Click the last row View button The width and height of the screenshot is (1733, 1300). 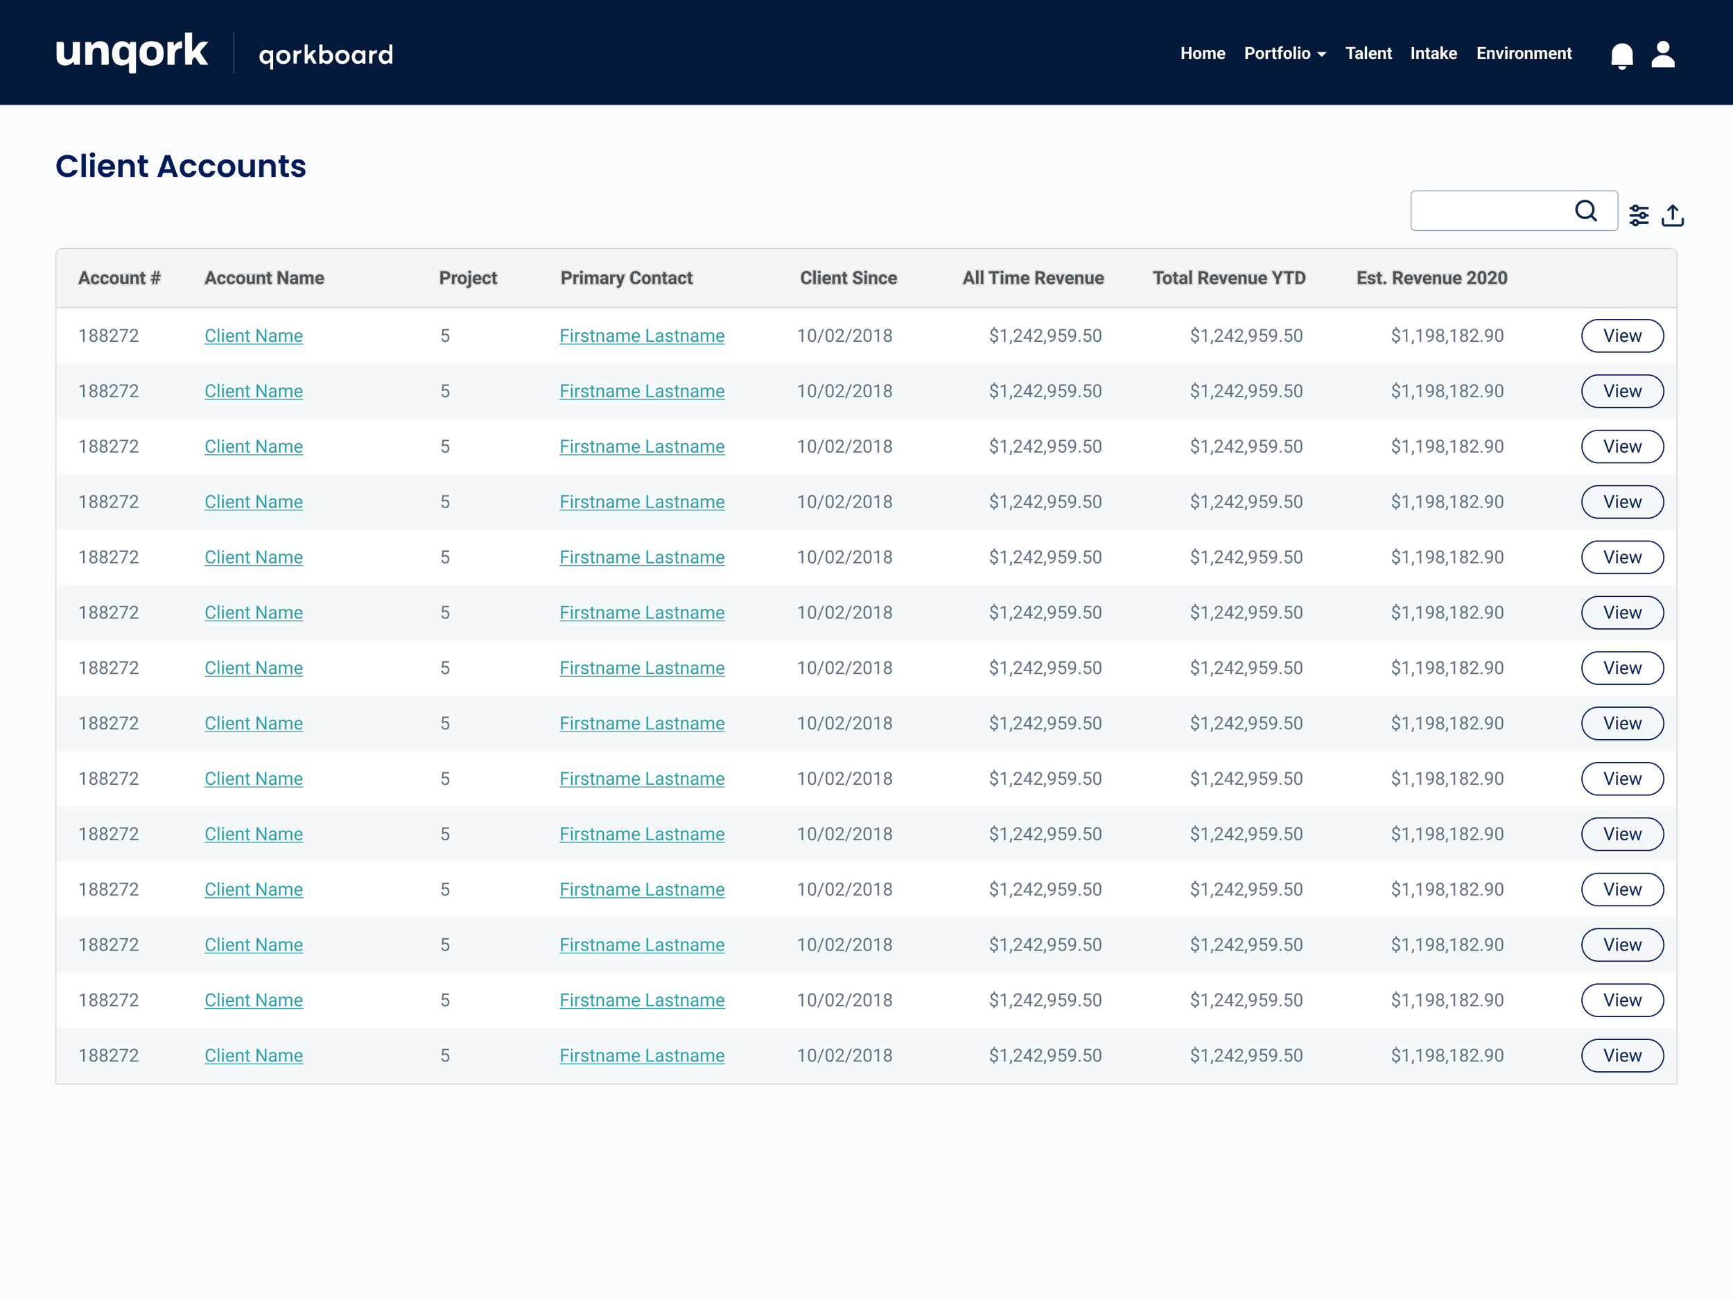coord(1621,1055)
